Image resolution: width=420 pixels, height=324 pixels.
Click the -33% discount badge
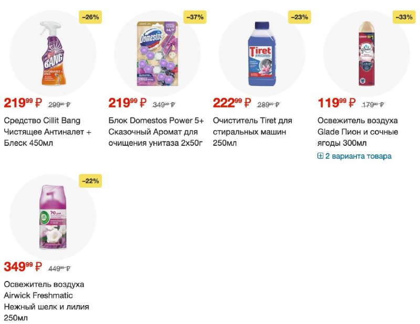pos(404,17)
